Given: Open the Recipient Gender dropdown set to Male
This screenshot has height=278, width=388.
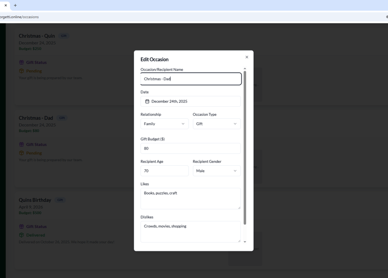Looking at the screenshot, I should pyautogui.click(x=217, y=171).
